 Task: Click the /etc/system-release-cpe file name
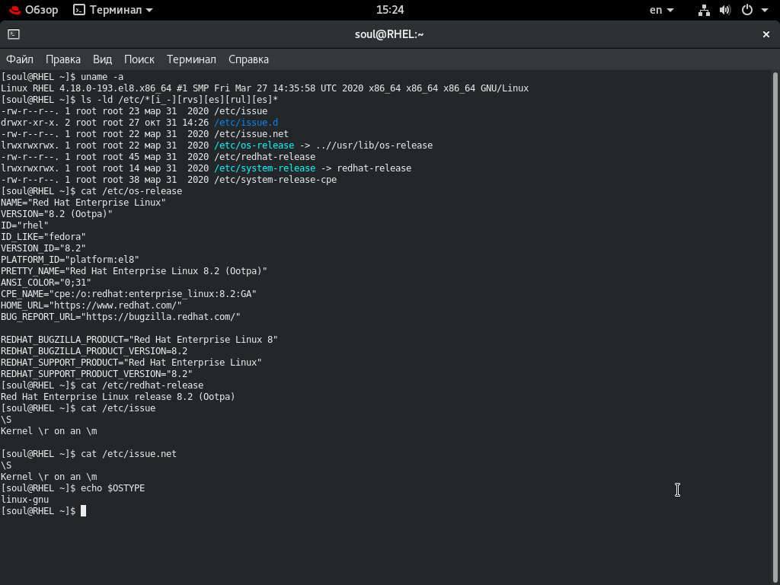point(276,180)
